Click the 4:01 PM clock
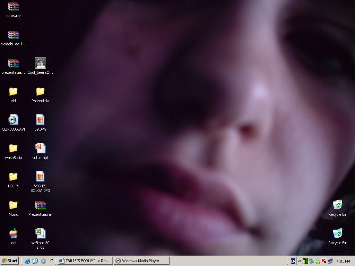The image size is (355, 266). click(x=343, y=261)
